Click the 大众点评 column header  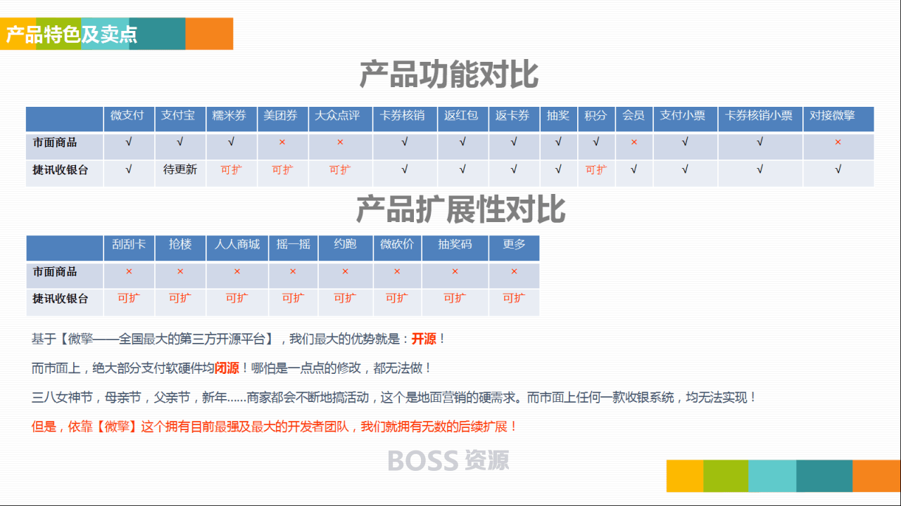pos(340,119)
